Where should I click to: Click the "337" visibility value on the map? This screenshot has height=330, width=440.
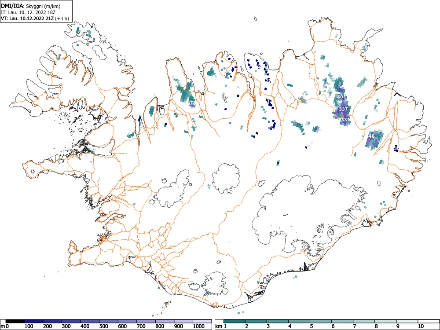pos(344,109)
